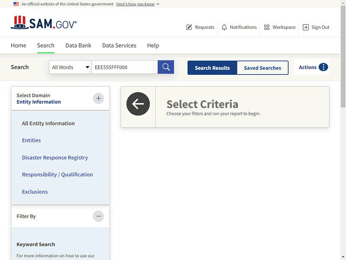
Task: Select Disaster Response Registry
Action: [55, 158]
